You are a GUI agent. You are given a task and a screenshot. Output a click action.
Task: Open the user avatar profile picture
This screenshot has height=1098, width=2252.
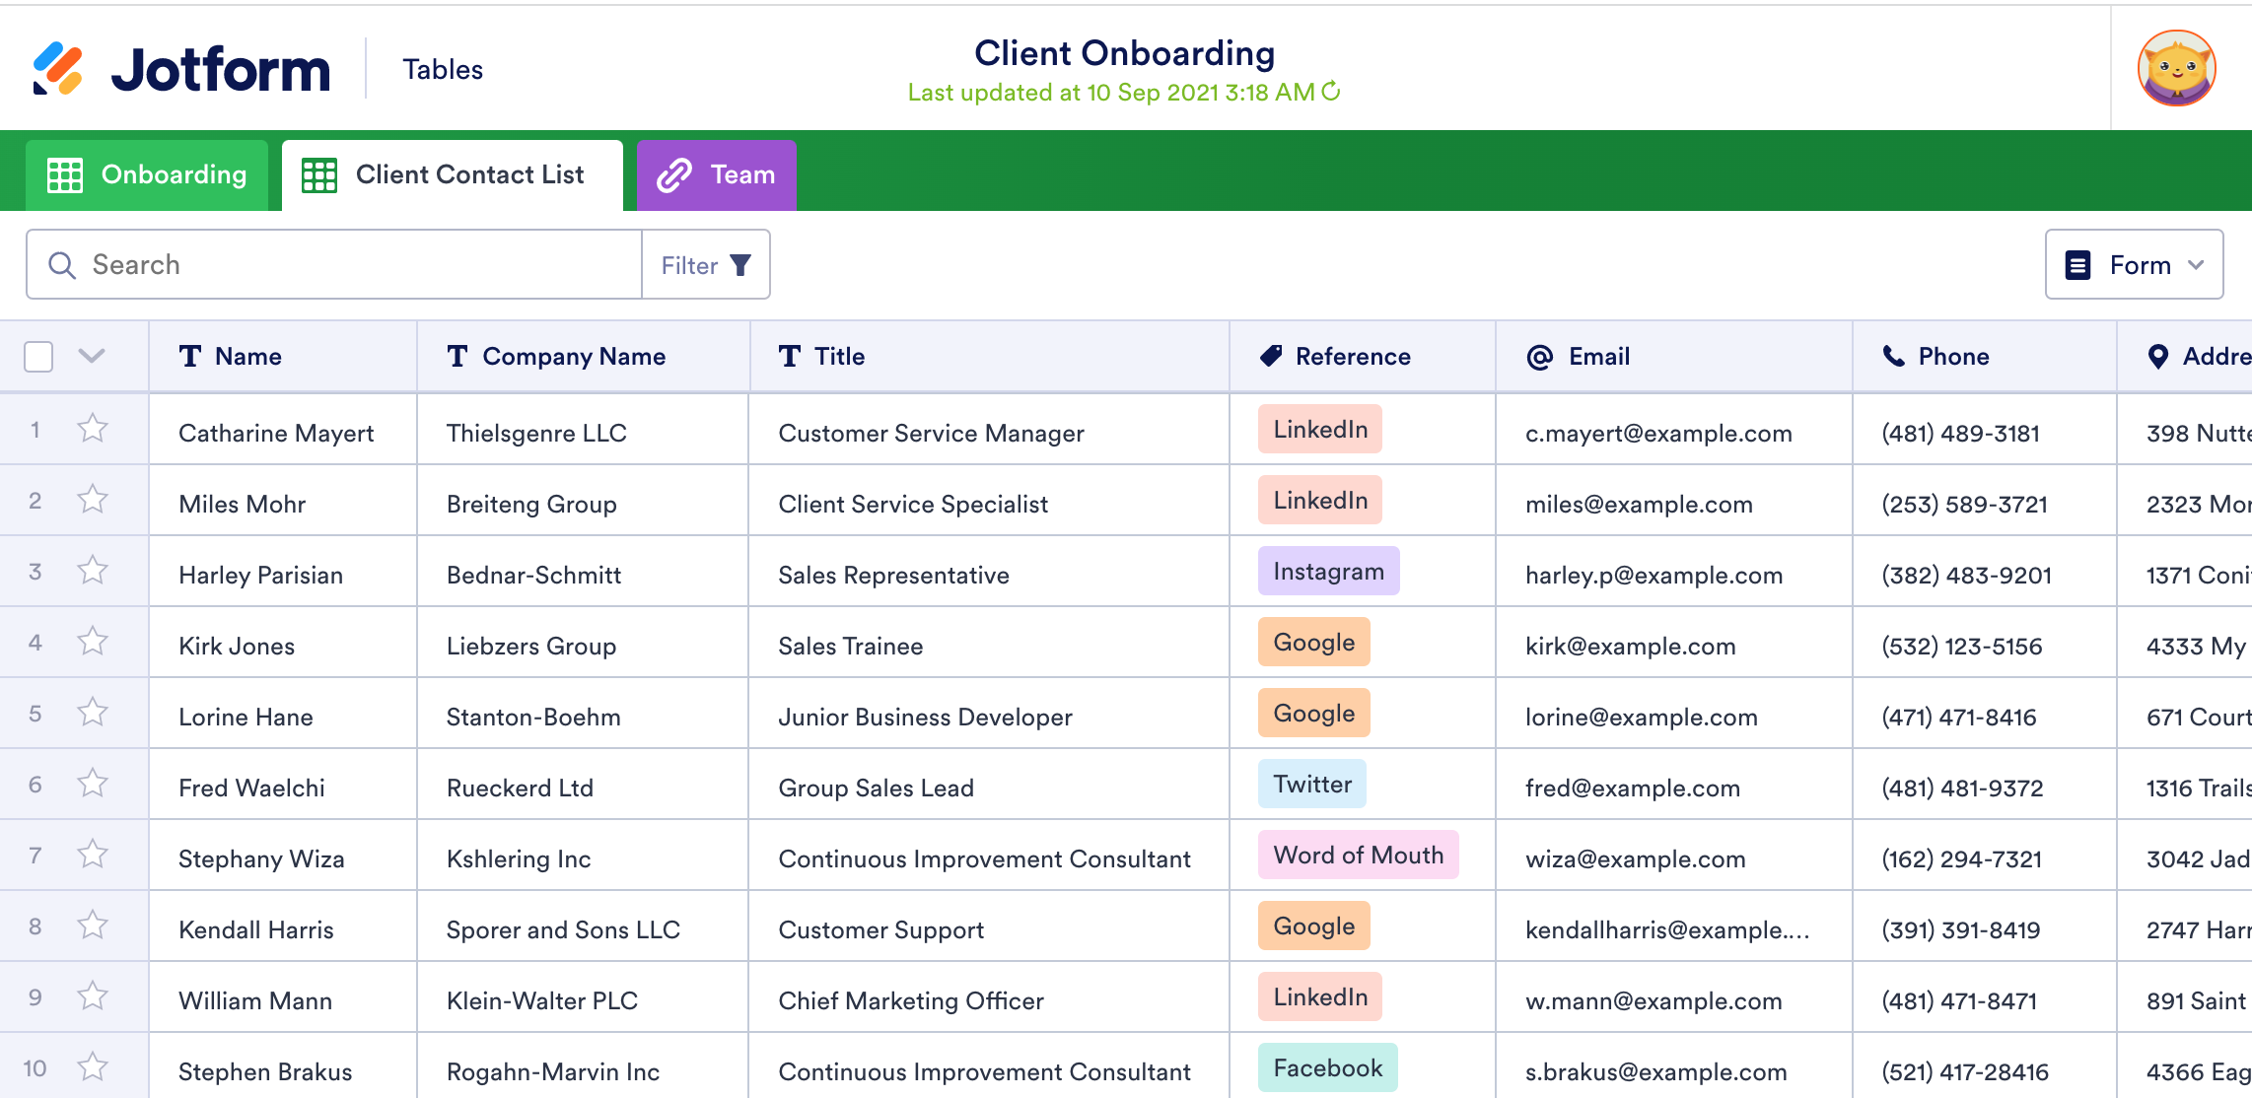pos(2176,68)
